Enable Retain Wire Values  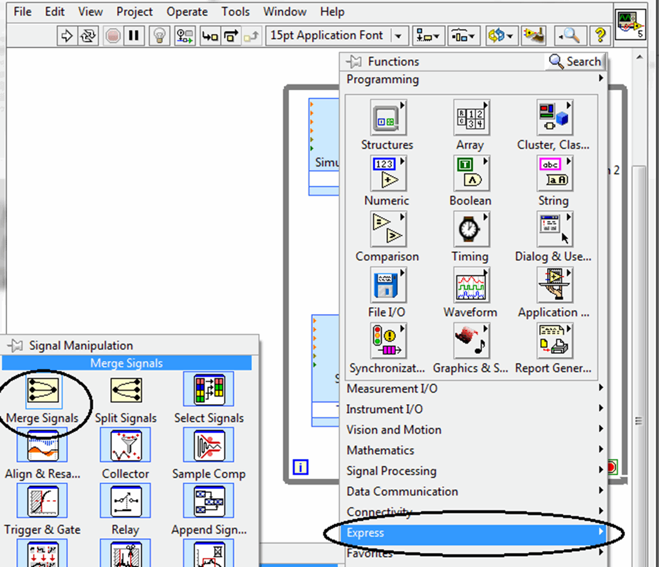tap(185, 35)
